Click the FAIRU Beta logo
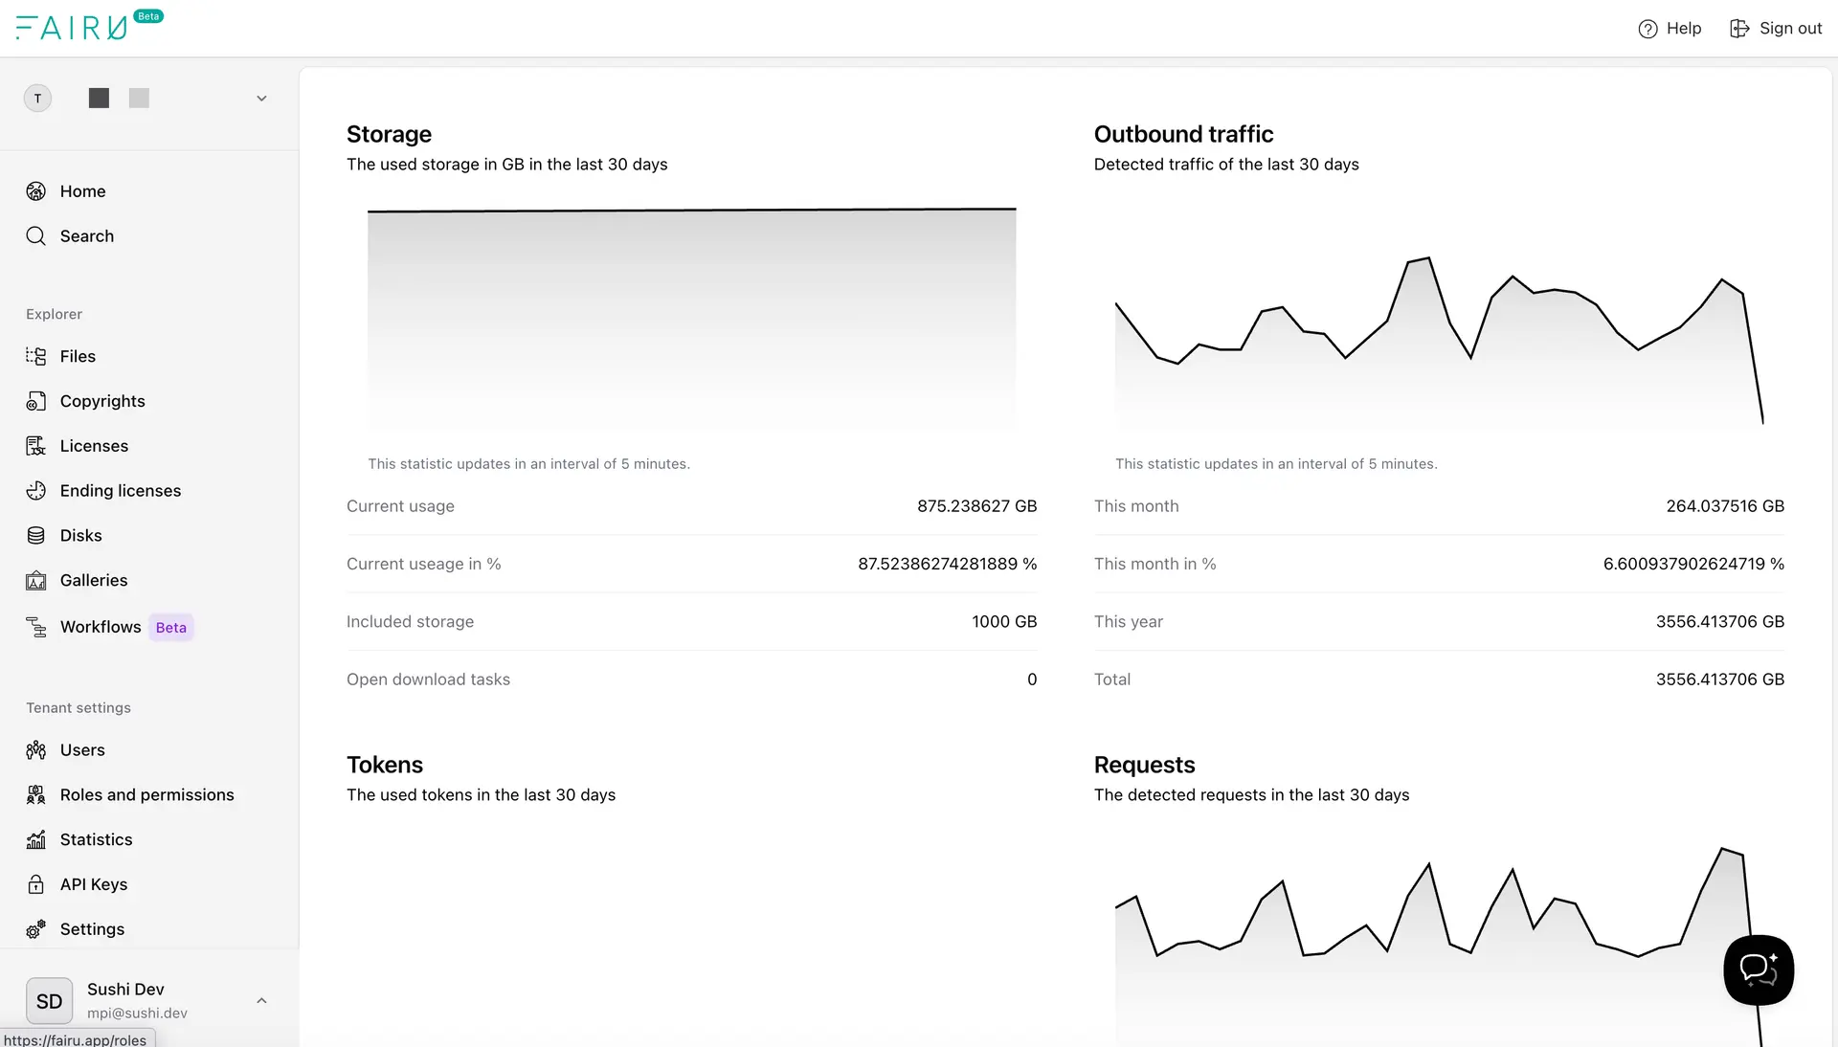The height and width of the screenshot is (1047, 1838). click(77, 26)
